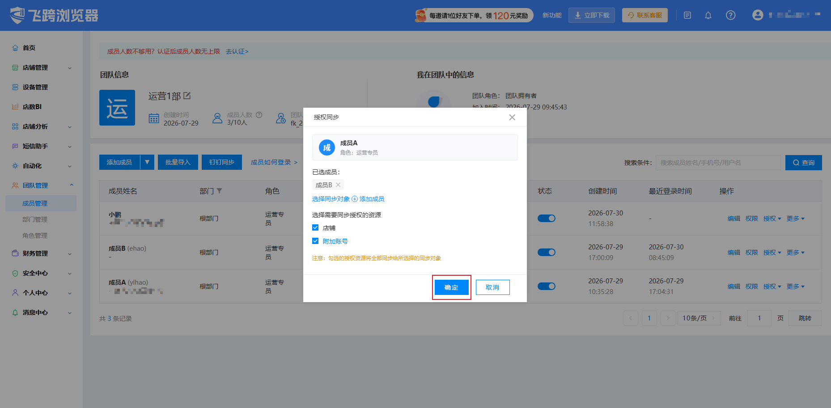Open the document list icon in header

(x=687, y=16)
